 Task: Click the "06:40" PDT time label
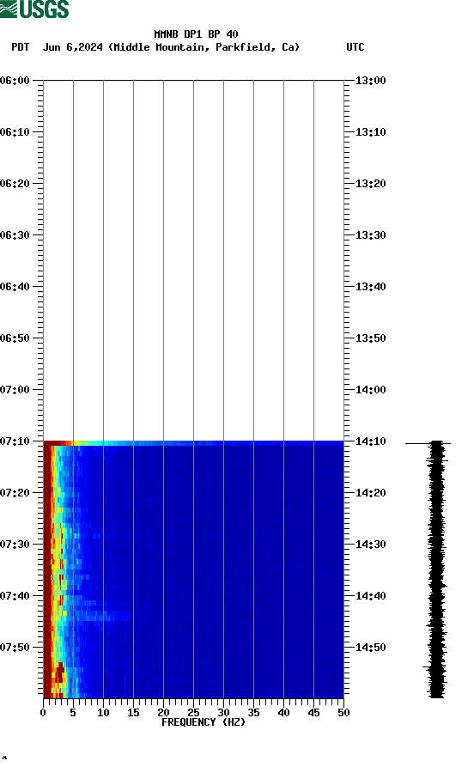click(15, 287)
